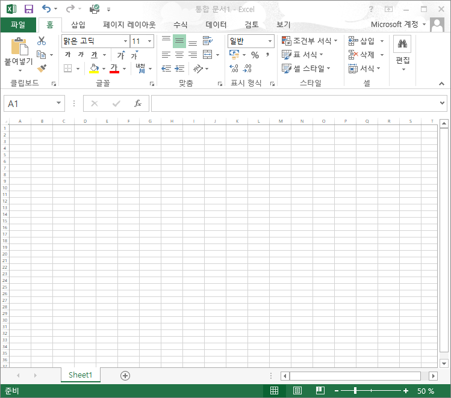Click the Copy icon in clipboard group
Viewport: 451px width, 398px height.
pos(41,55)
